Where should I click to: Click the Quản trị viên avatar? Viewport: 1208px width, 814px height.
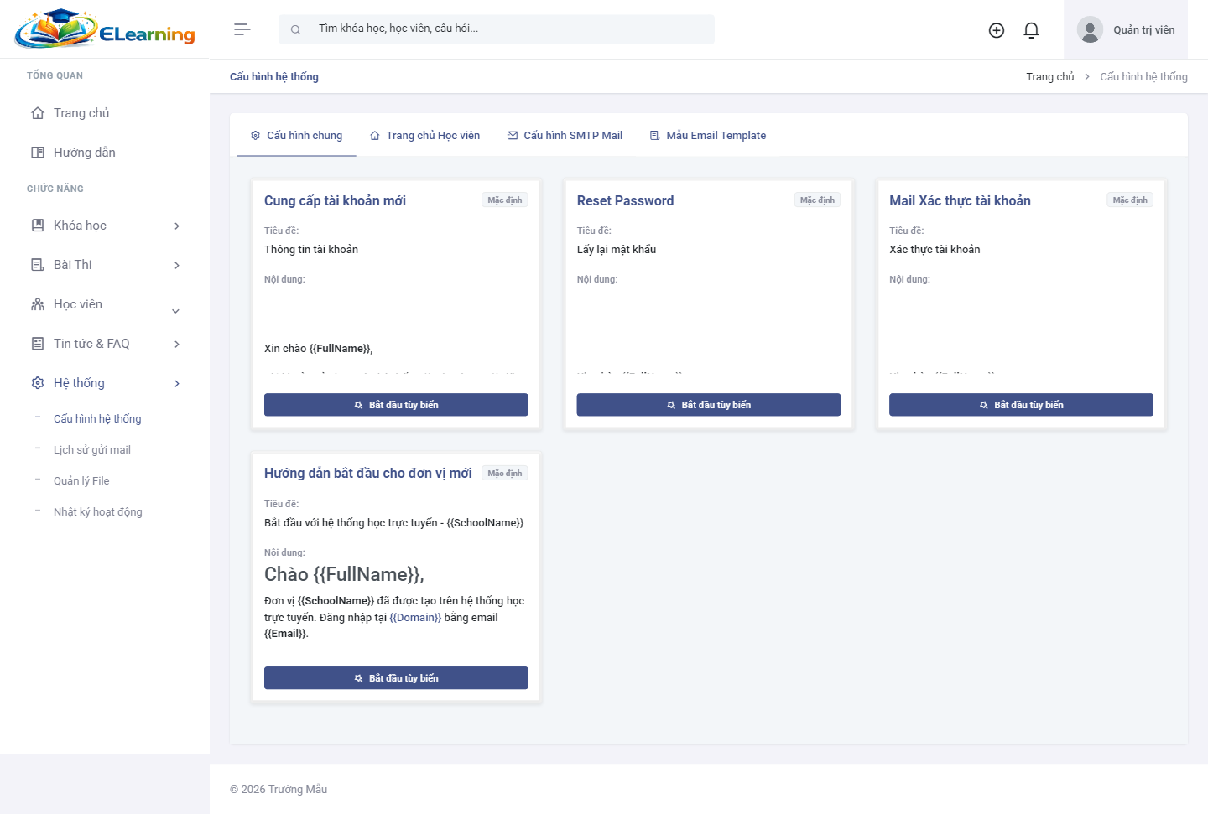coord(1090,30)
